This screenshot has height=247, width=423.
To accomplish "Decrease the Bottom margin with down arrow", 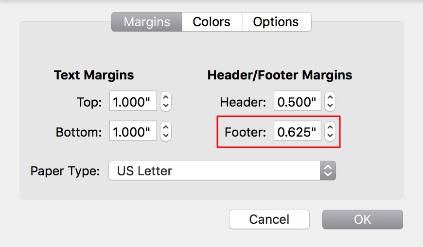I will pyautogui.click(x=166, y=136).
